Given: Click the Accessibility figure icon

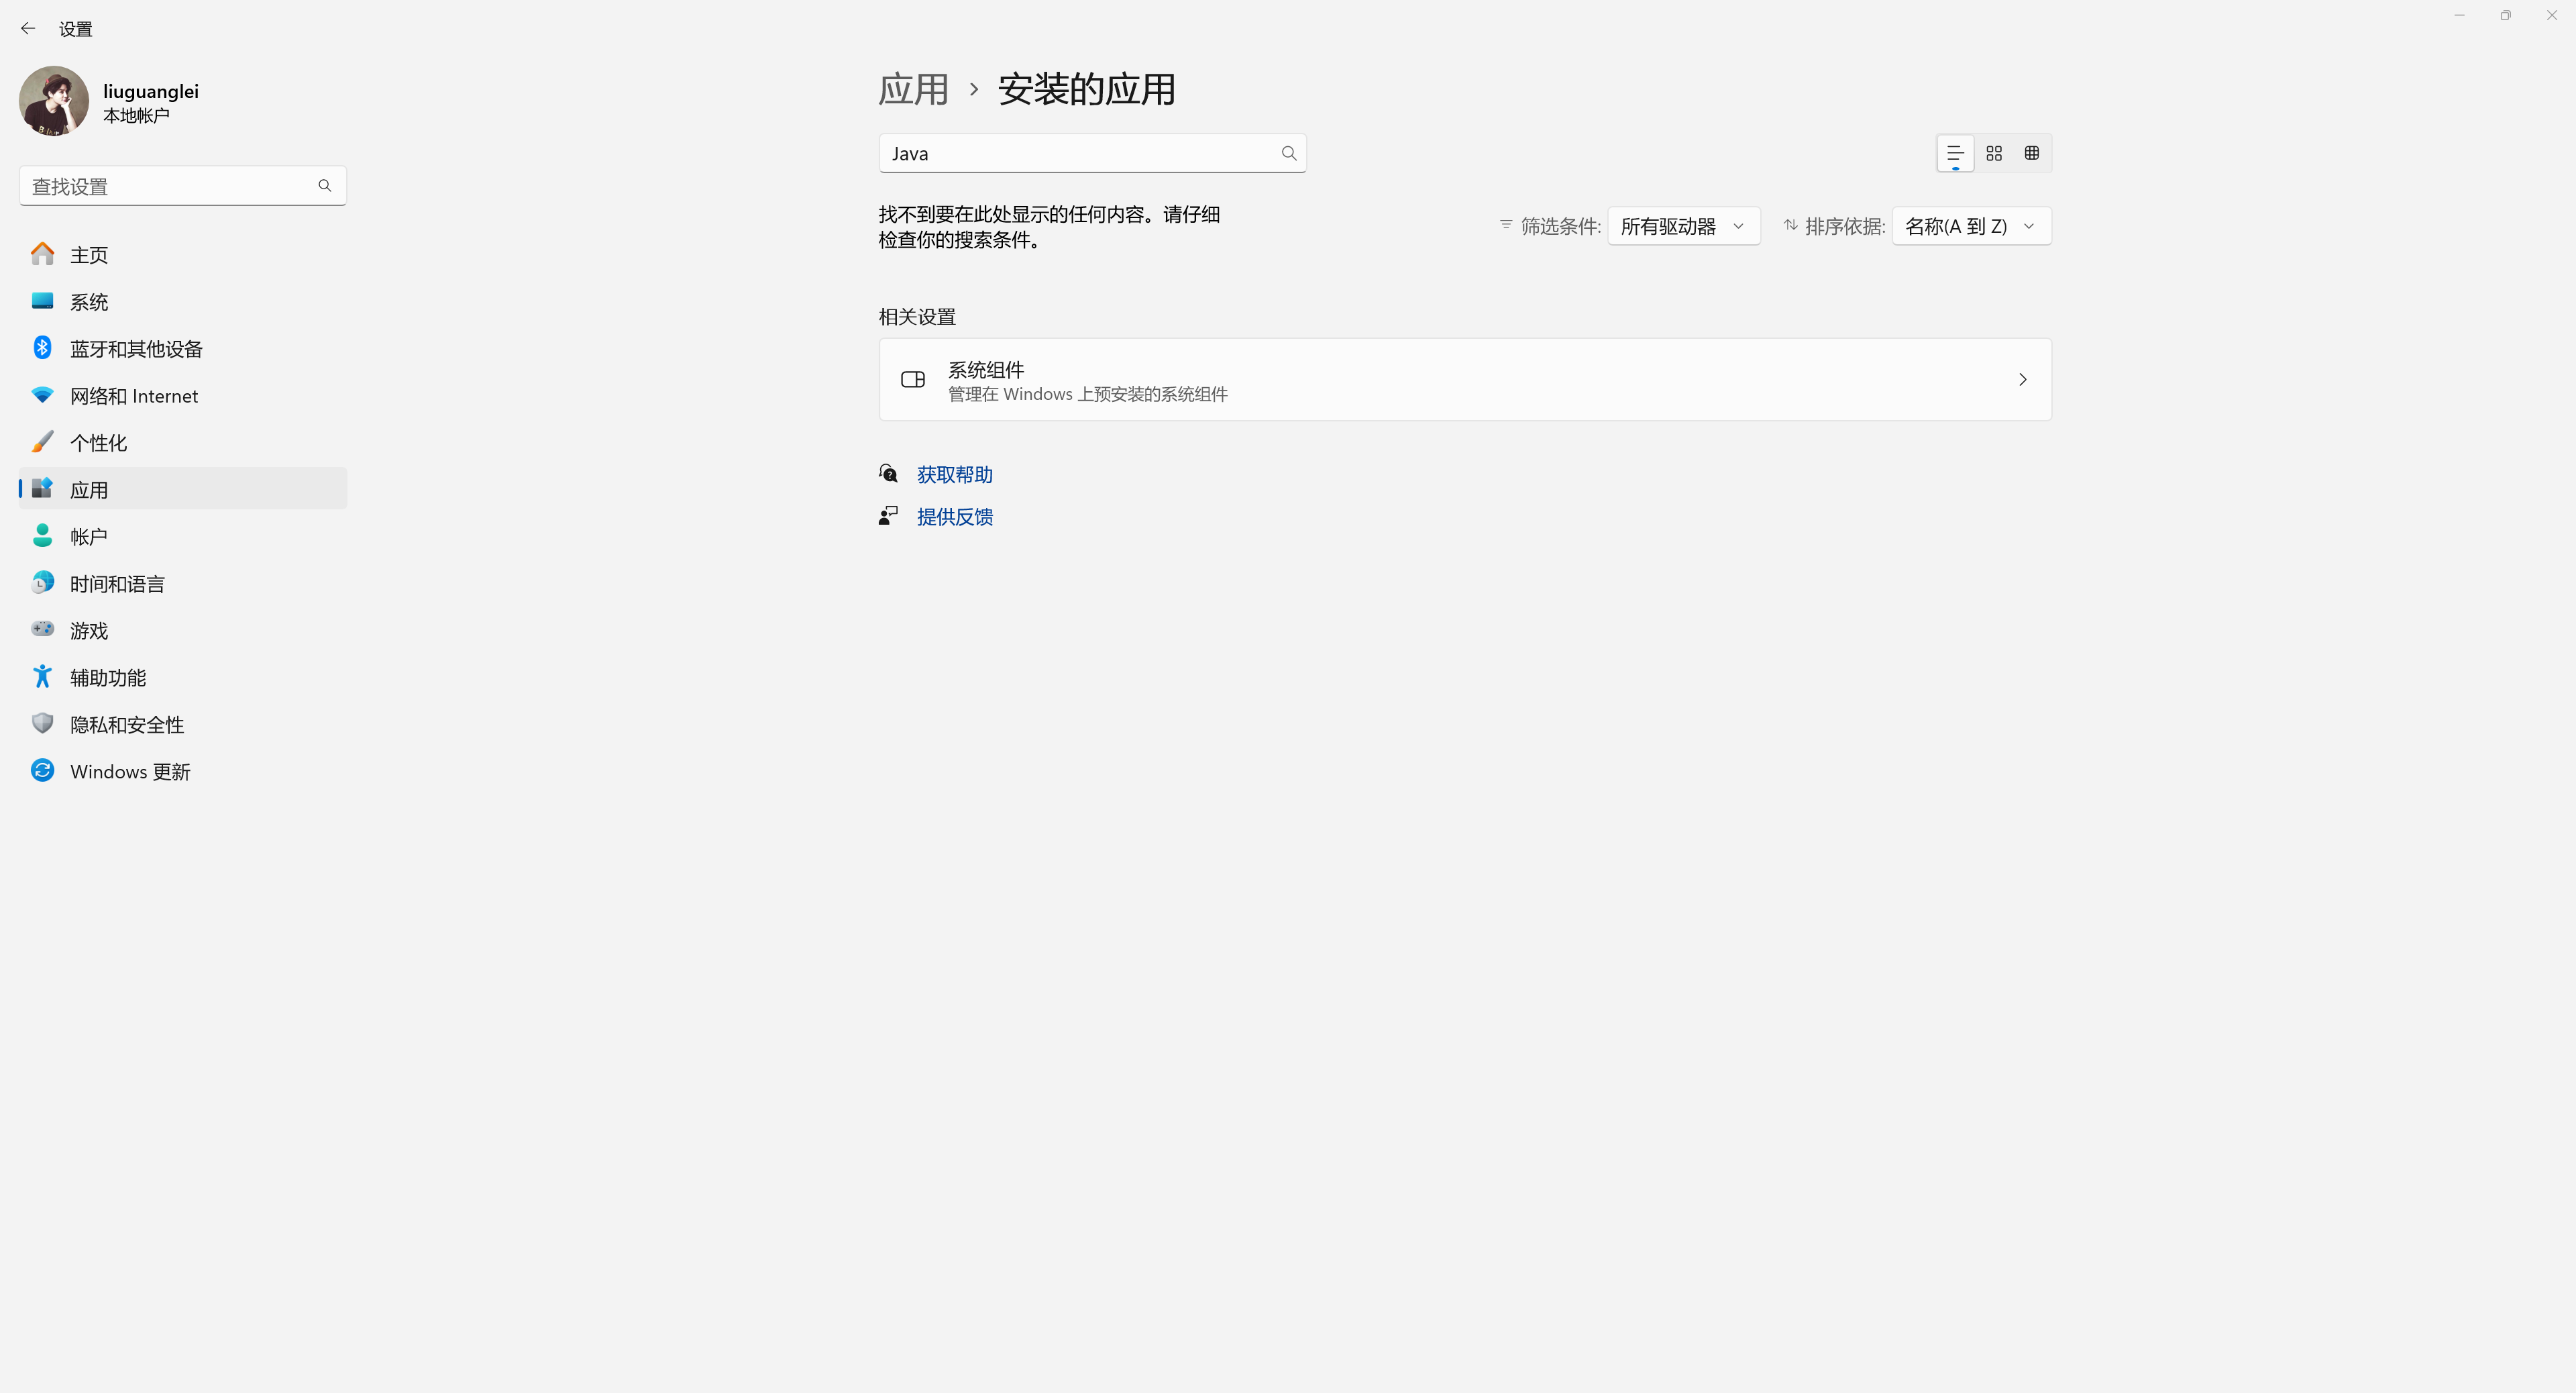Looking at the screenshot, I should tap(42, 677).
